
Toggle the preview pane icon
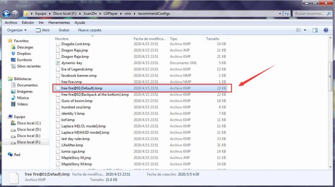[x=315, y=30]
